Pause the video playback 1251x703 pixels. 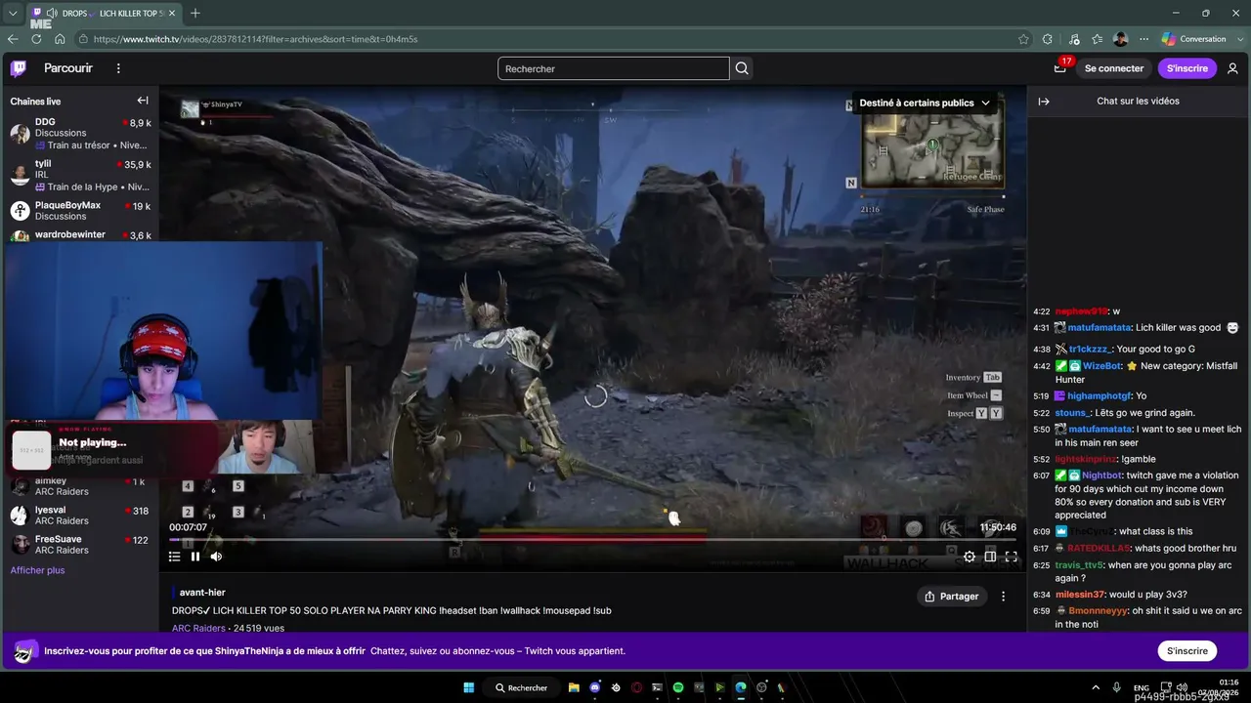point(195,557)
